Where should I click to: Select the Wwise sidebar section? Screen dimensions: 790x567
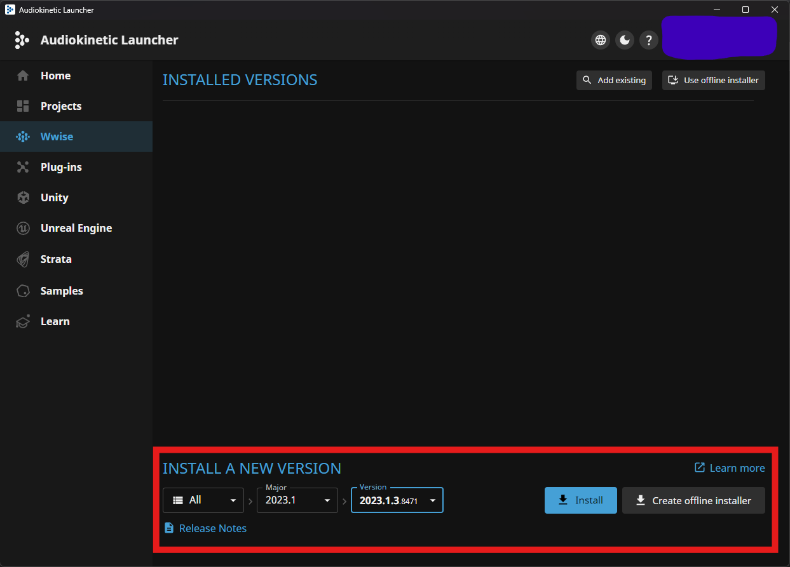pos(76,137)
